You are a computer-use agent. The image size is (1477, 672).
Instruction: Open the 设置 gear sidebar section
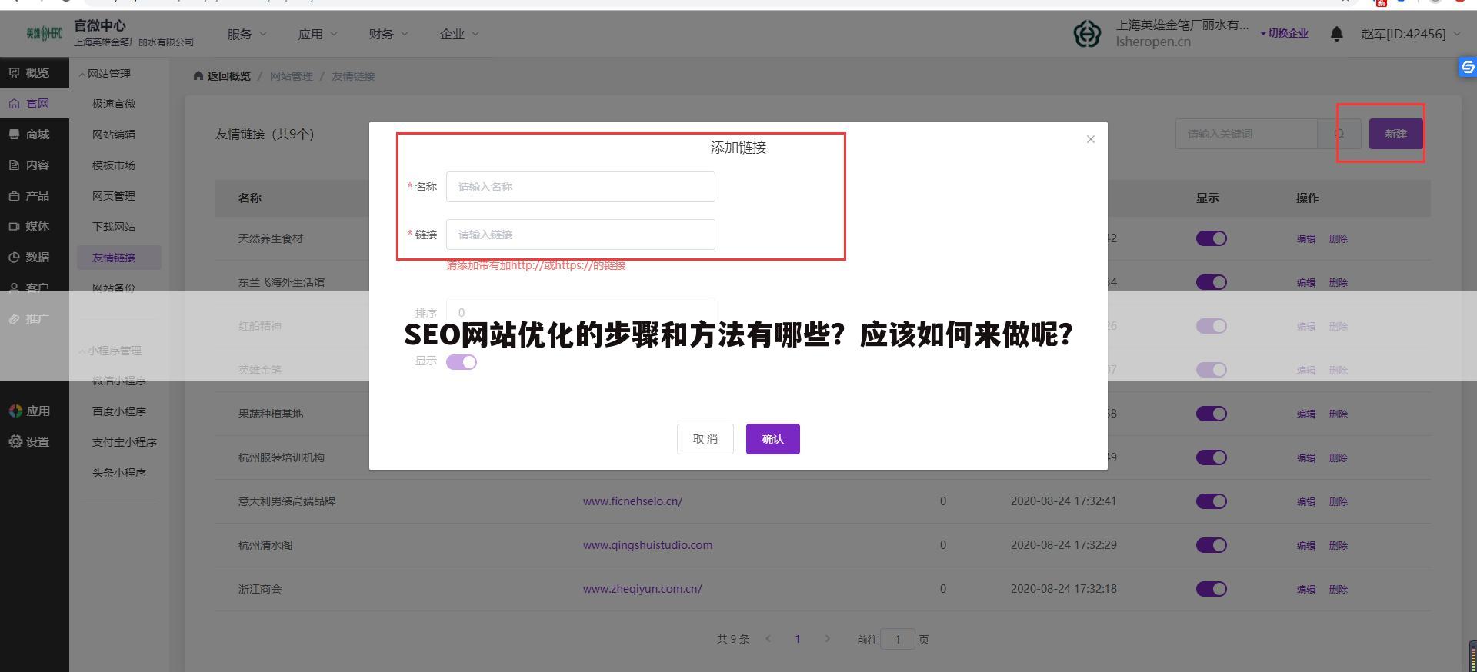point(29,442)
